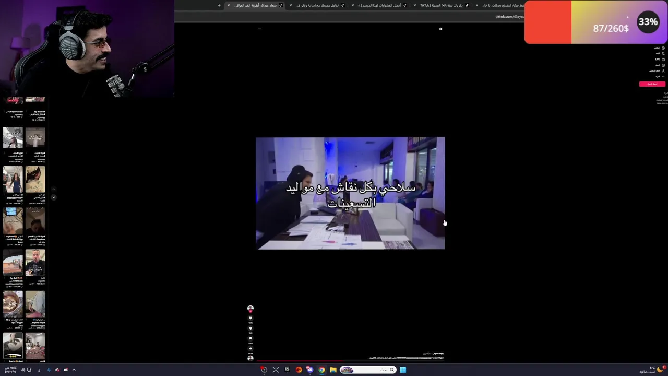
Task: Go to the previous video with up chevron
Action: click(x=53, y=189)
